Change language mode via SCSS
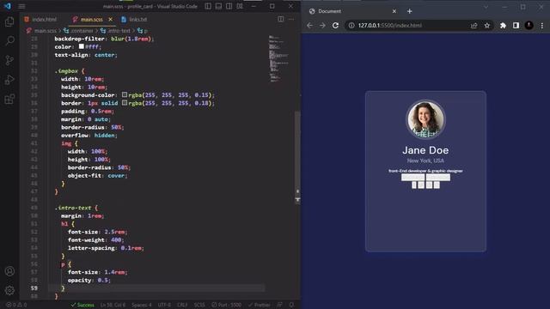The image size is (550, 309). click(x=199, y=305)
